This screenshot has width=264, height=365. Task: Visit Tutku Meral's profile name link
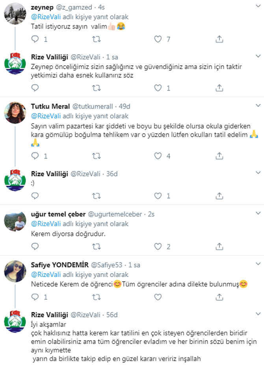50,106
